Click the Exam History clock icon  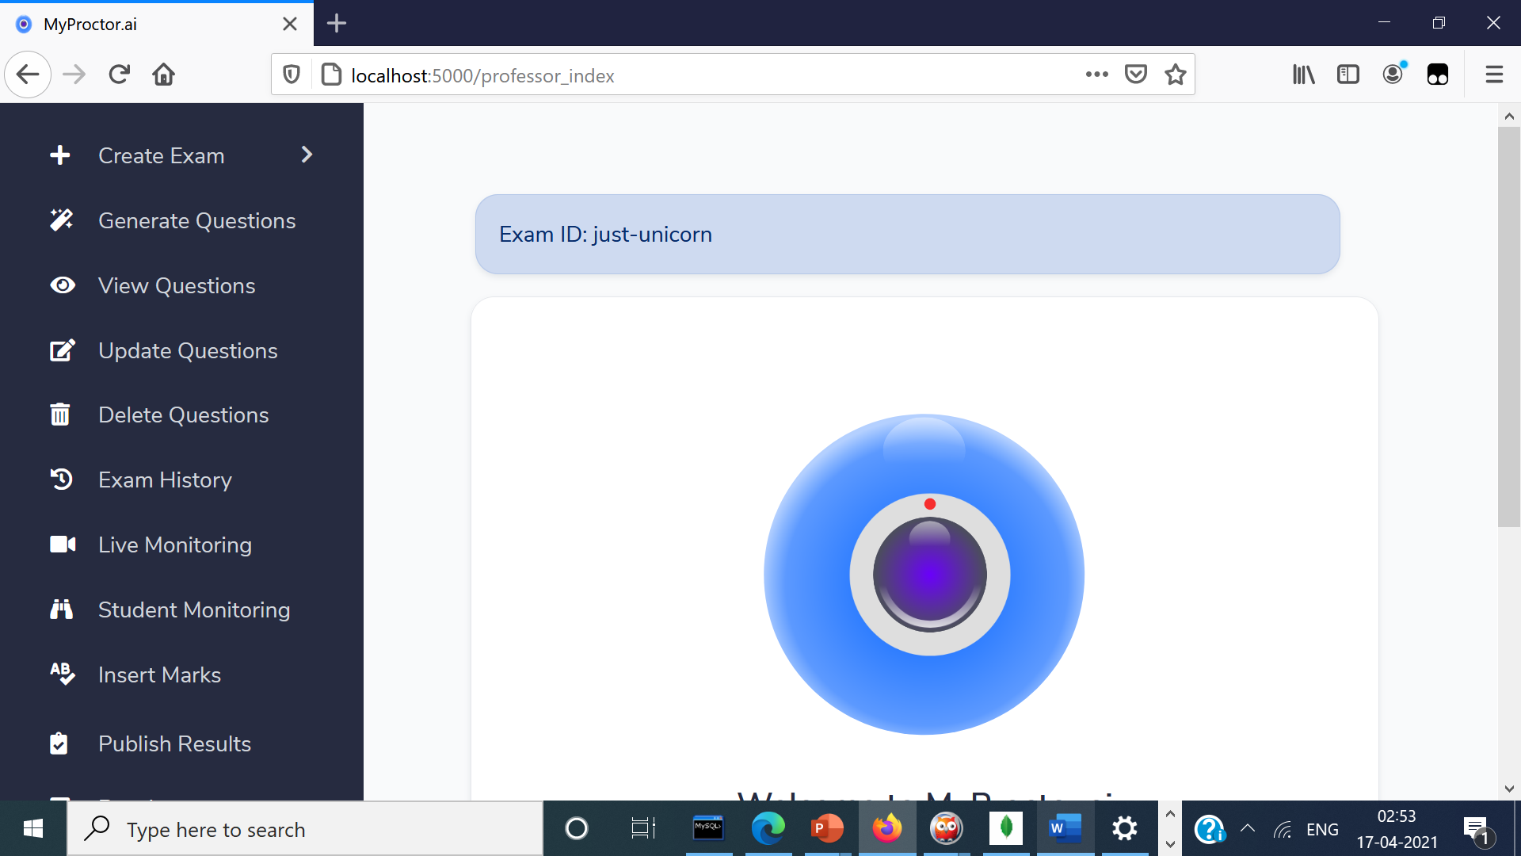pos(61,480)
